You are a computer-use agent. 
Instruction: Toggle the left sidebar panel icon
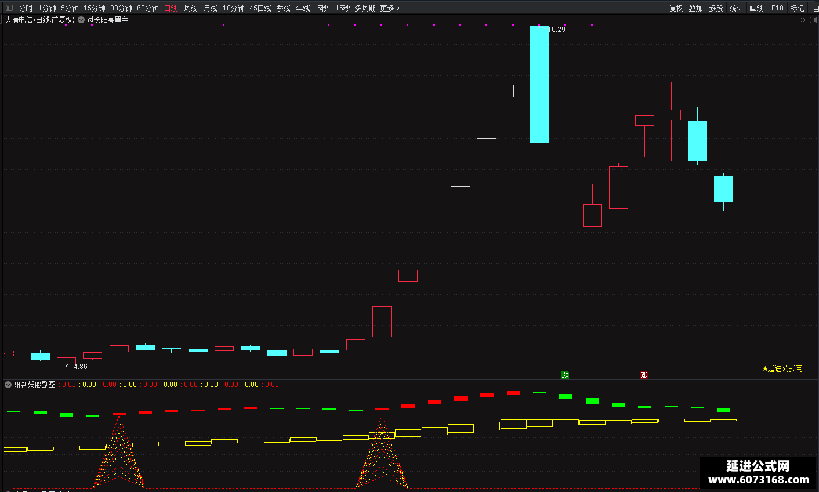pos(9,8)
